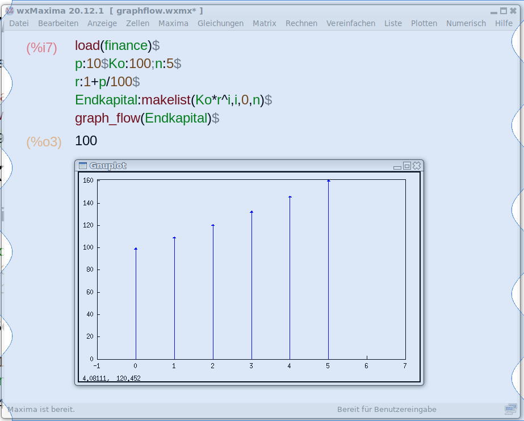Viewport: 524px width, 421px height.
Task: Close the Gnuplot window
Action: point(416,166)
